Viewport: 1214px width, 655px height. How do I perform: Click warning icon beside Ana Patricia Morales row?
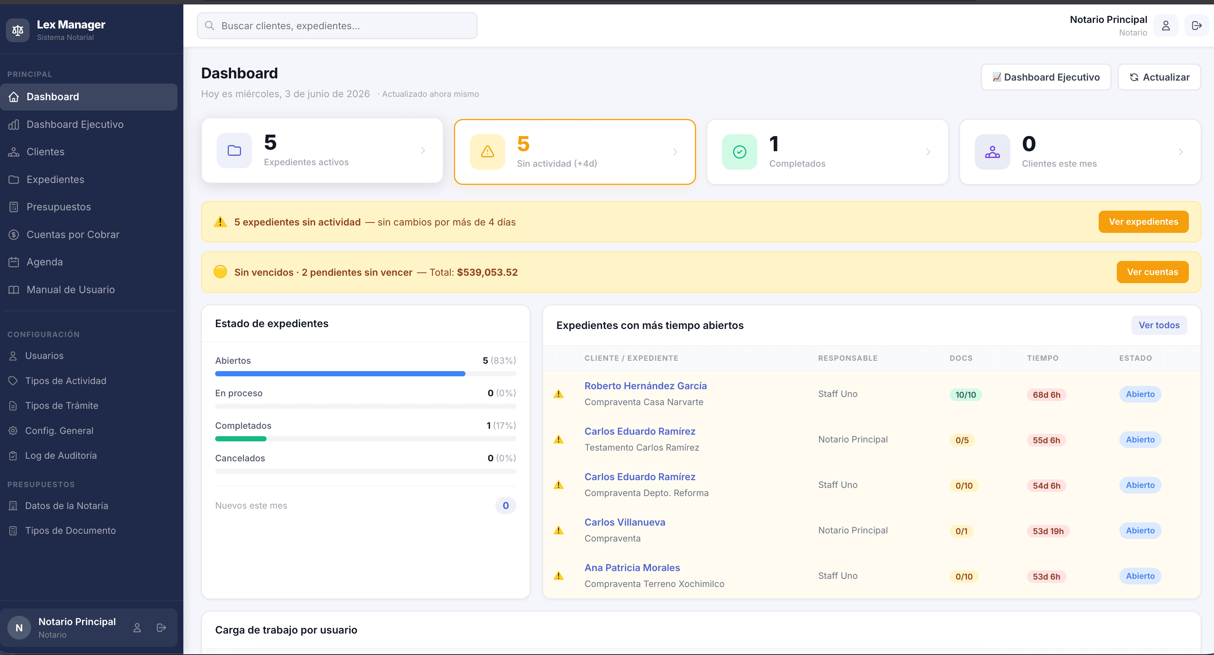pyautogui.click(x=559, y=576)
